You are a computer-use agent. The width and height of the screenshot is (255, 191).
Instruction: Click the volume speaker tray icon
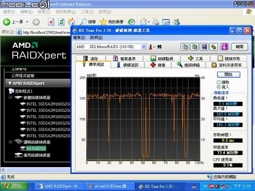(217, 186)
